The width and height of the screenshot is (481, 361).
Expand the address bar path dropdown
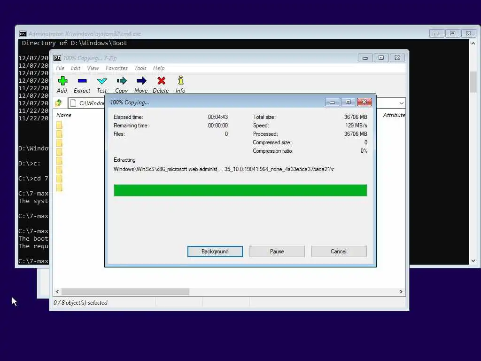(x=401, y=103)
